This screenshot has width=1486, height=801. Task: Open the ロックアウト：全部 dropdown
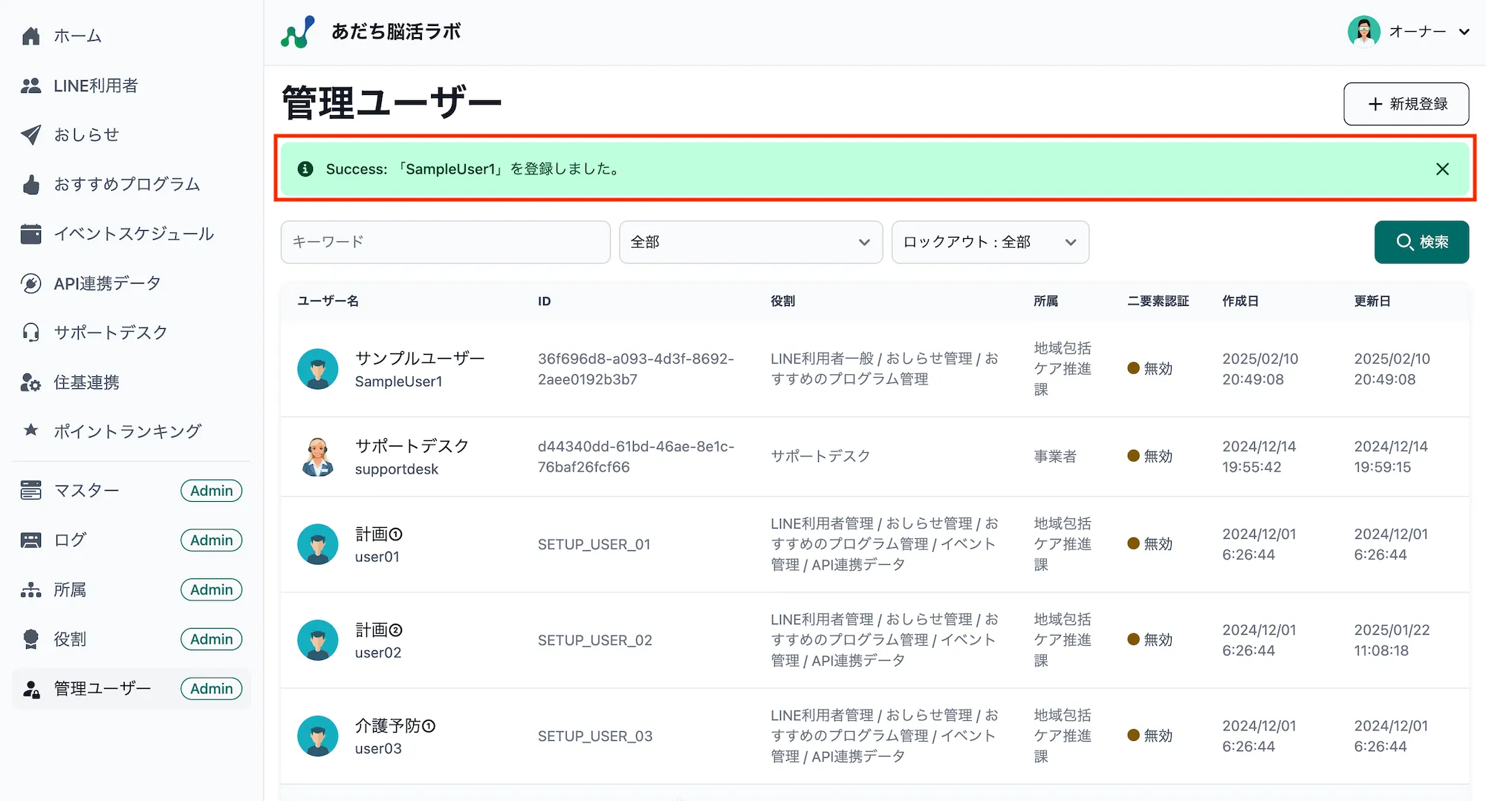coord(990,242)
